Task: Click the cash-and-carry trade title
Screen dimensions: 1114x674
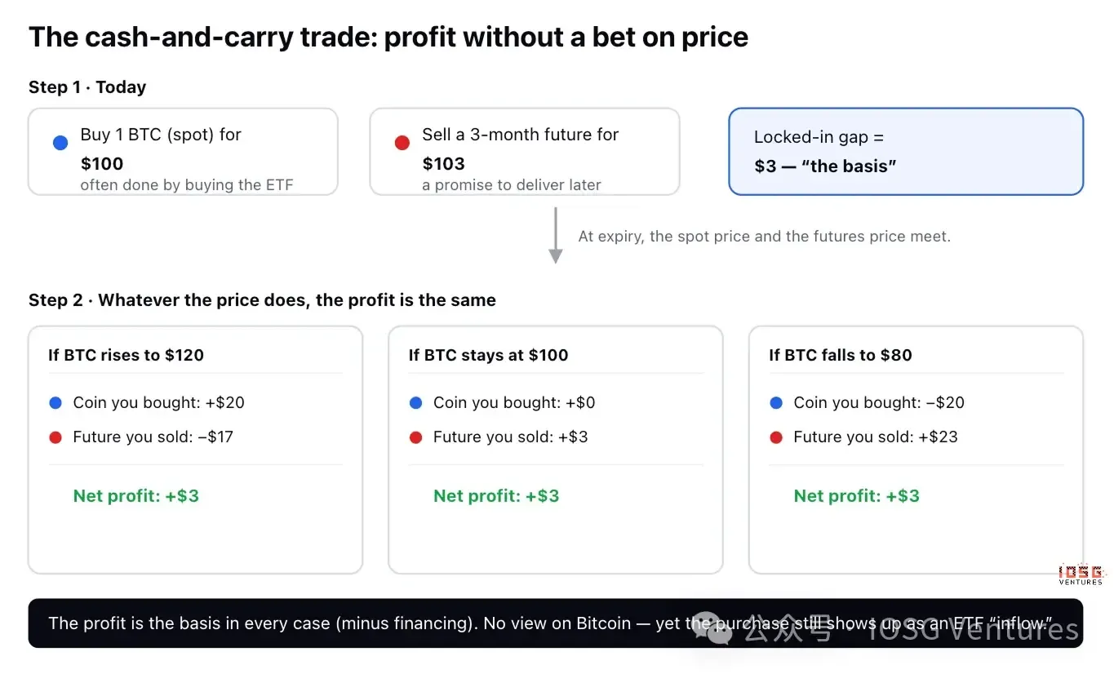Action: click(388, 37)
